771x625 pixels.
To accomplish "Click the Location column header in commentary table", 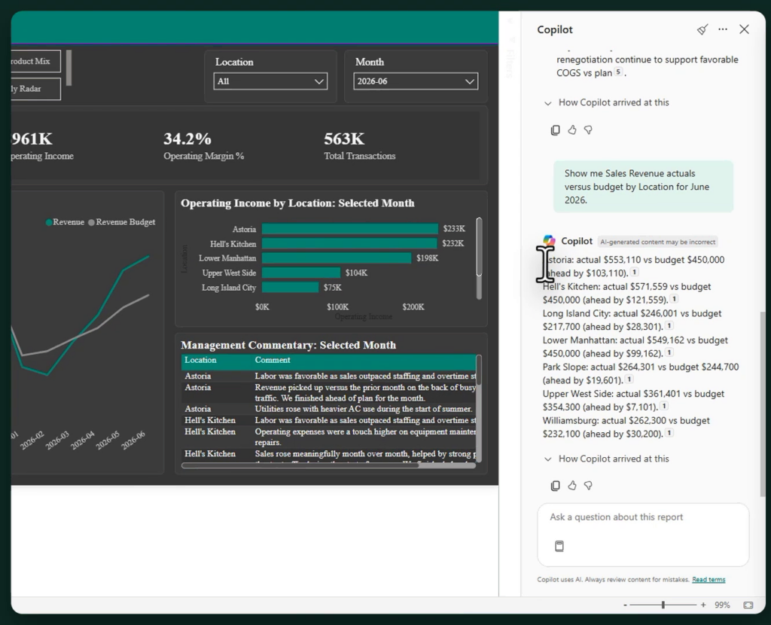I will [200, 361].
